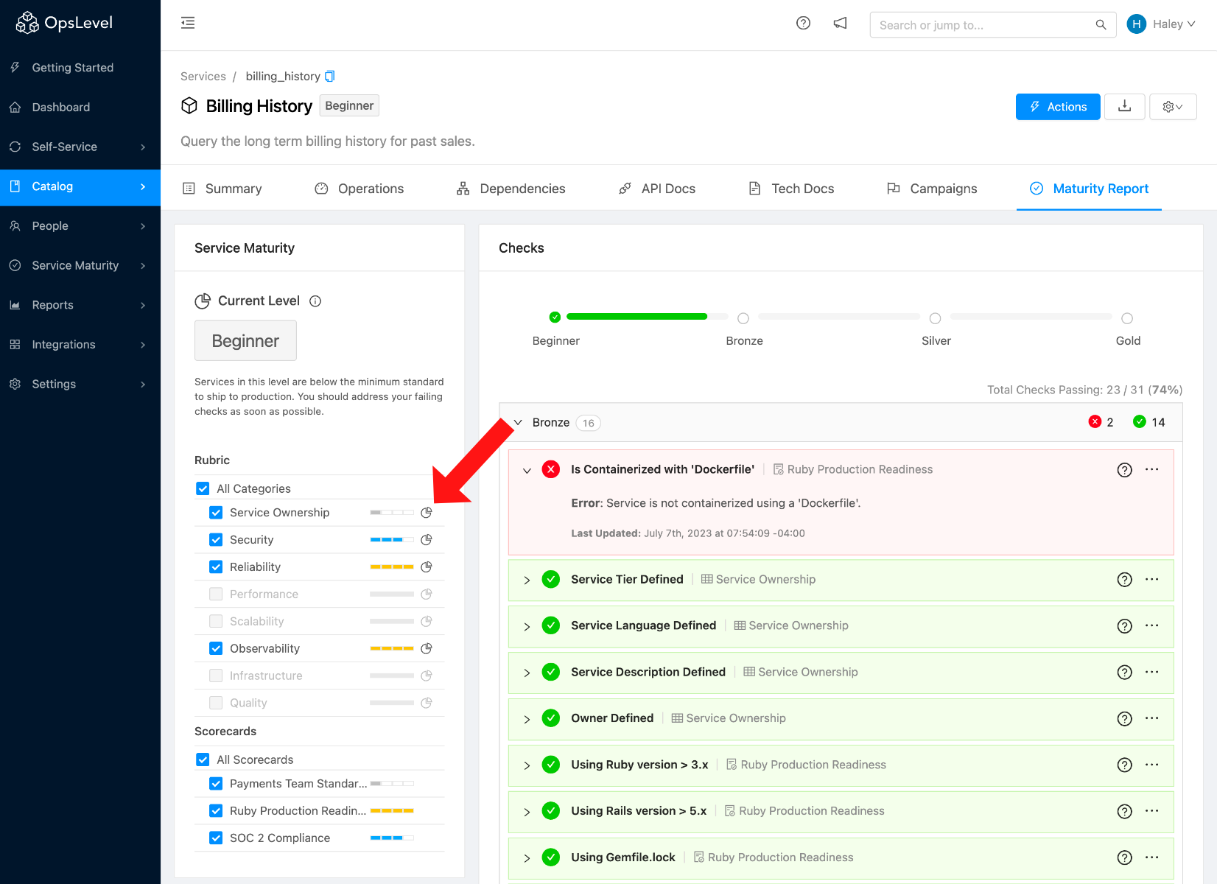Open more options for Owner Defined

click(1152, 718)
